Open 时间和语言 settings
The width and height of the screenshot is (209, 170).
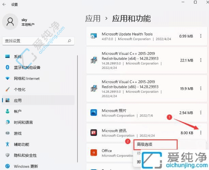[x=38, y=122]
